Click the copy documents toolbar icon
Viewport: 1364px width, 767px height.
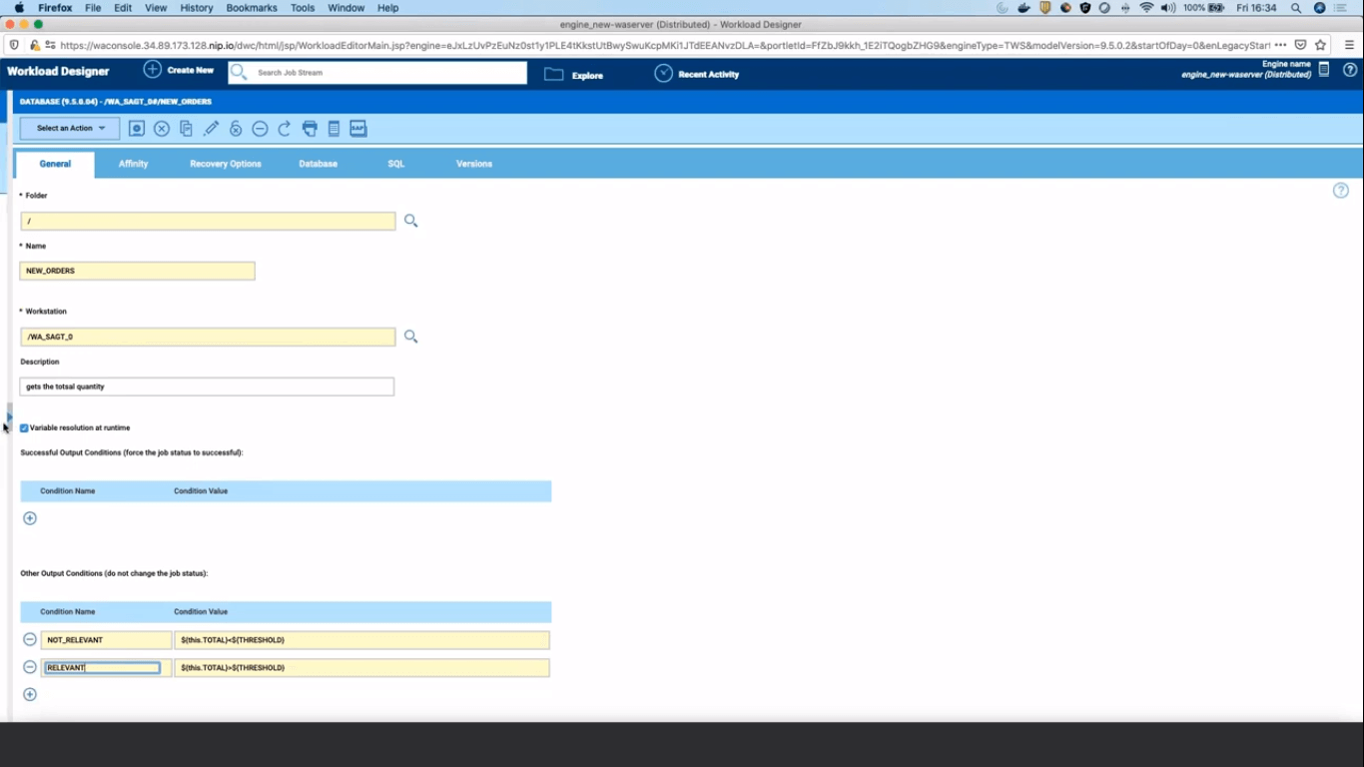click(186, 129)
